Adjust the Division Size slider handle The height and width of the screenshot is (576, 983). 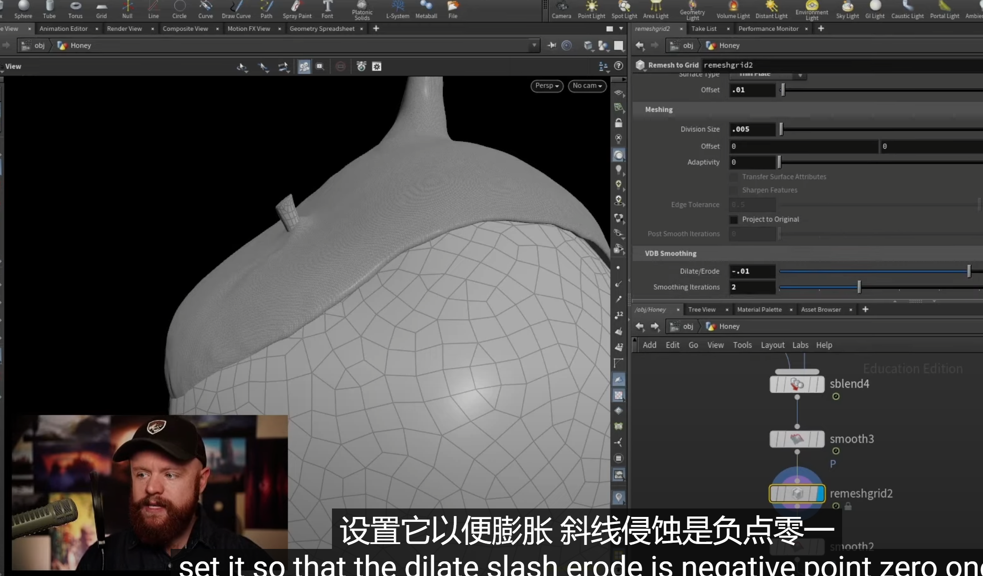[781, 129]
